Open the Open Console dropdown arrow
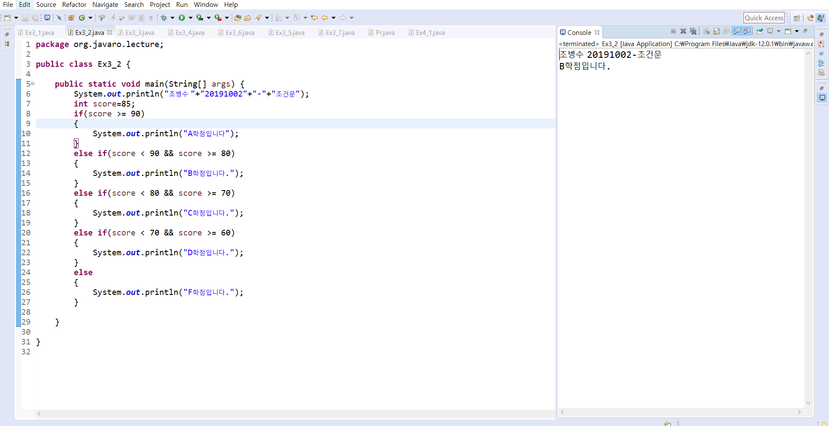Screen dimensions: 829x426 point(797,31)
